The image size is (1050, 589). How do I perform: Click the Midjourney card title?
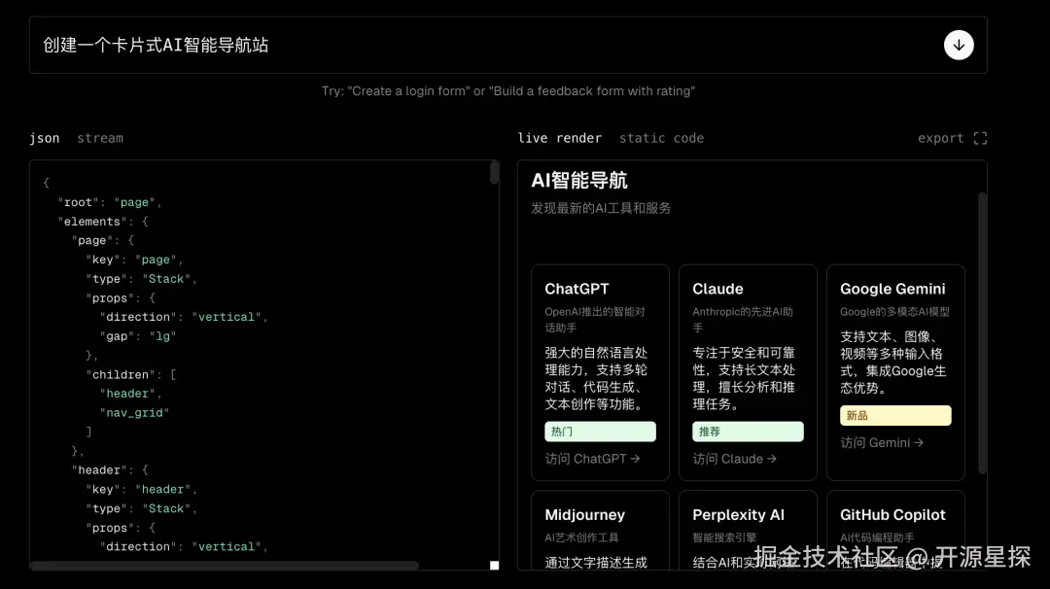(584, 515)
